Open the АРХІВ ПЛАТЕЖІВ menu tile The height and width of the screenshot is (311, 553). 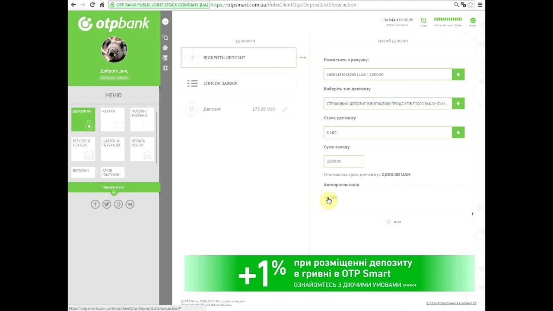[x=112, y=172]
